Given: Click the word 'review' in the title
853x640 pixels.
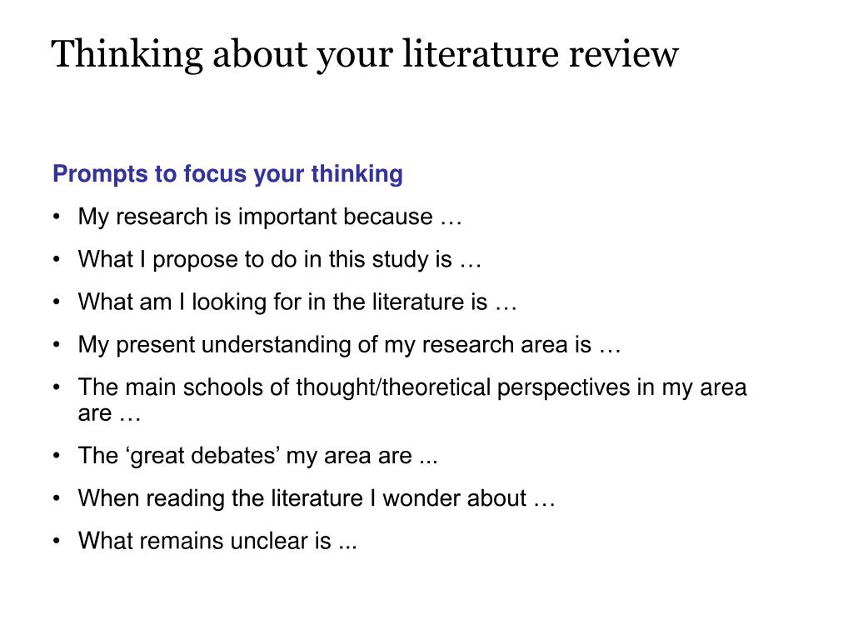Looking at the screenshot, I should [623, 55].
